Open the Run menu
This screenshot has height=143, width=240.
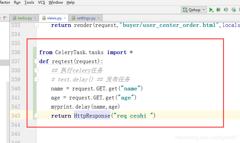click(x=17, y=2)
